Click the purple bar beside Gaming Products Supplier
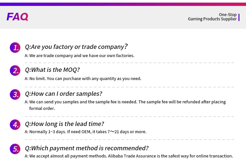This screenshot has height=166, width=246. [239, 17]
